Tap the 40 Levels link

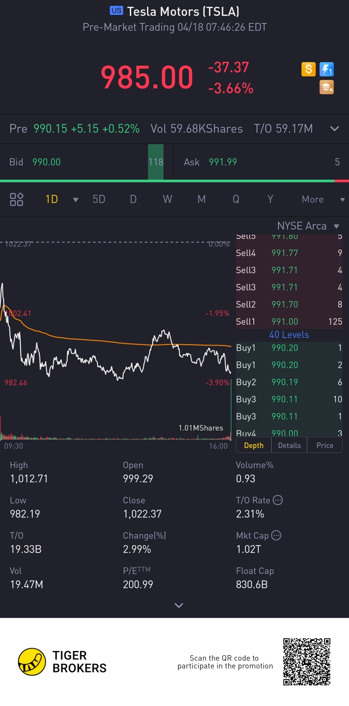[289, 335]
